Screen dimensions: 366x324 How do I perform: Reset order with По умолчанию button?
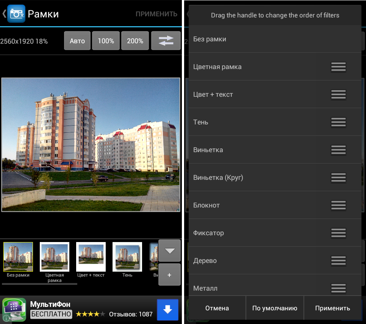tap(275, 308)
